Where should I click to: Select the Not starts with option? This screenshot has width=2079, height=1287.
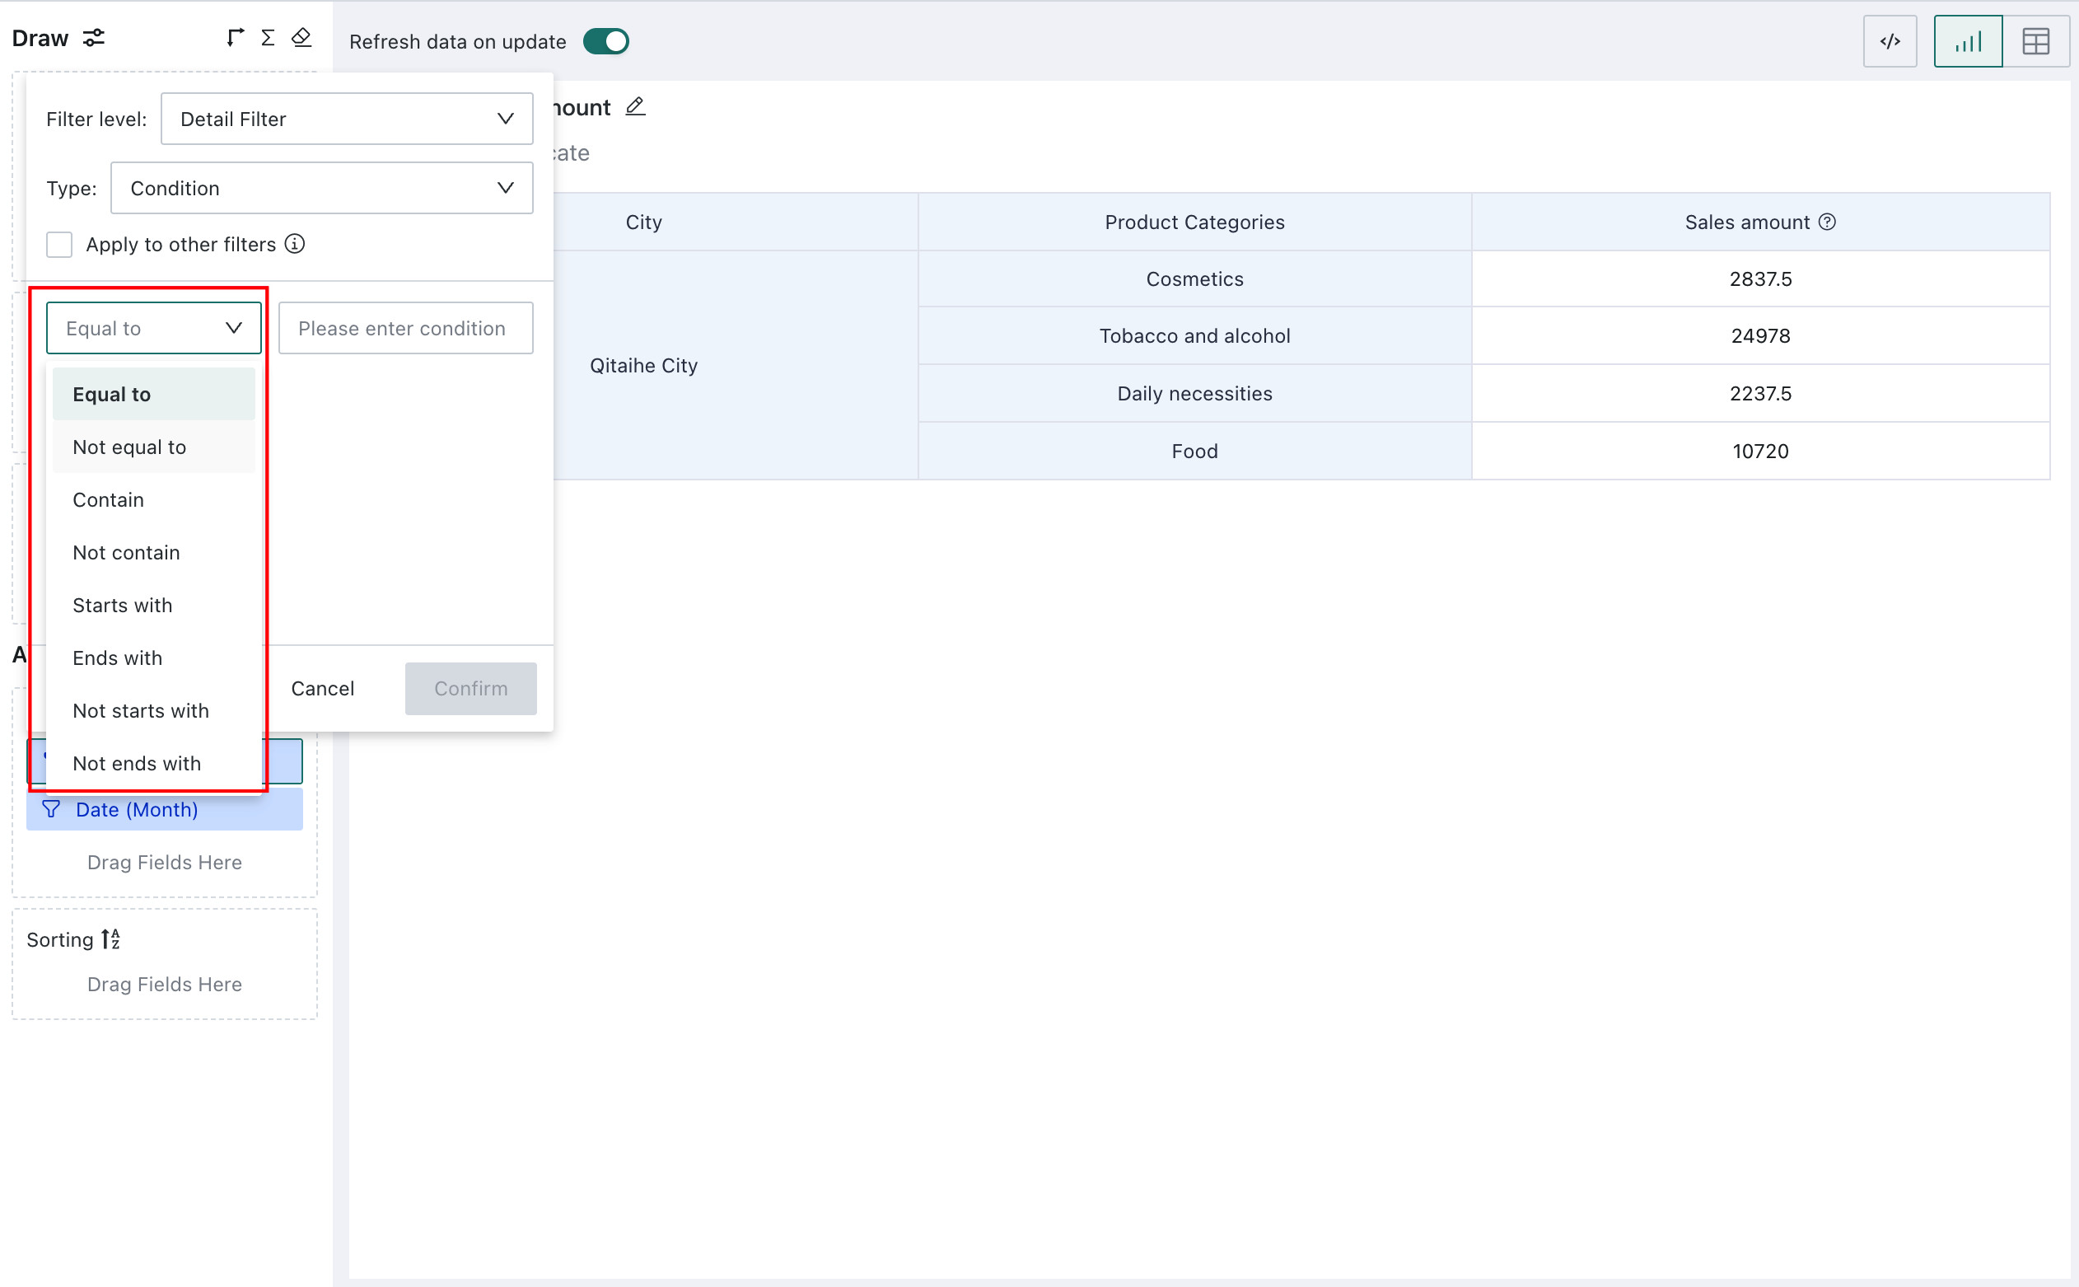pyautogui.click(x=154, y=711)
